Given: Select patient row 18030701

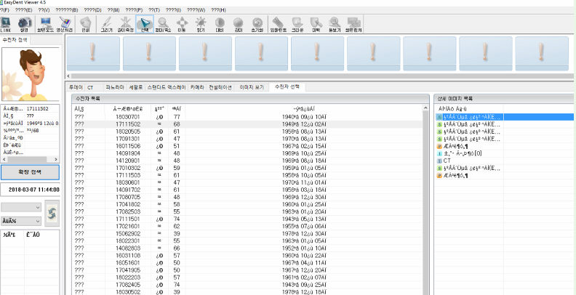Looking at the screenshot, I should (247, 117).
